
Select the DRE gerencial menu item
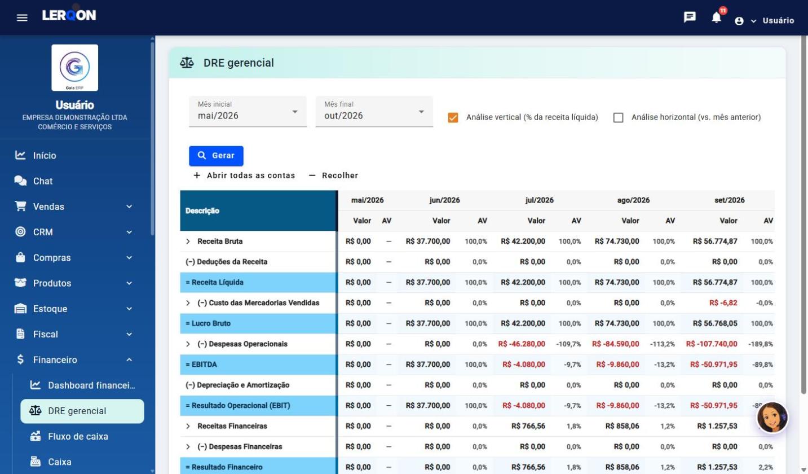click(82, 411)
